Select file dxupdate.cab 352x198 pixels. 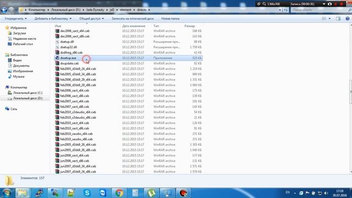coord(69,63)
